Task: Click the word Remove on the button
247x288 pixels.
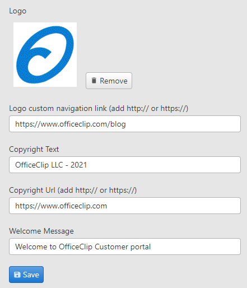Action: [x=114, y=81]
